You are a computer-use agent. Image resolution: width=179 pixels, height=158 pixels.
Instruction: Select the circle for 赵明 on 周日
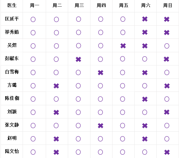pyautogui.click(x=167, y=139)
